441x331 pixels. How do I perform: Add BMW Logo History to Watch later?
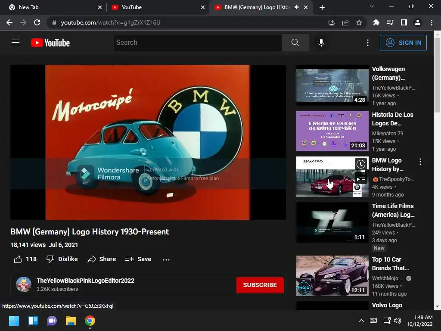(360, 164)
